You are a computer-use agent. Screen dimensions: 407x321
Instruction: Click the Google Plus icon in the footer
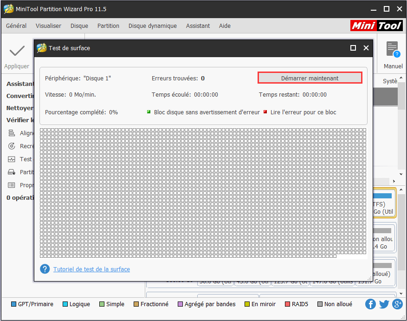click(397, 304)
